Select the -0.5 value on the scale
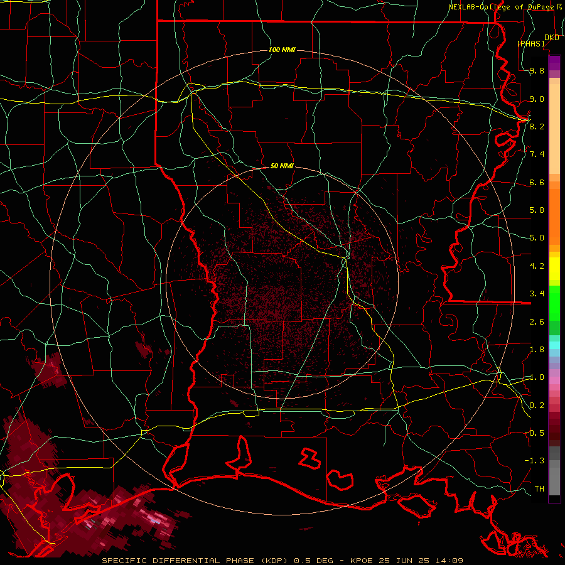The width and height of the screenshot is (565, 565). point(534,433)
